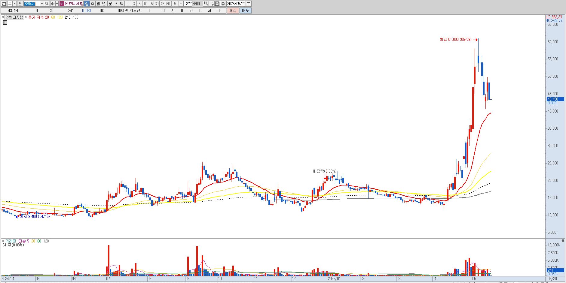Click the panel layout icon at top-left

4,4
